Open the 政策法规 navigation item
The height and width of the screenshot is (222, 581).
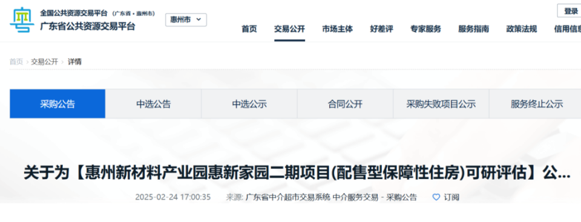tap(522, 29)
